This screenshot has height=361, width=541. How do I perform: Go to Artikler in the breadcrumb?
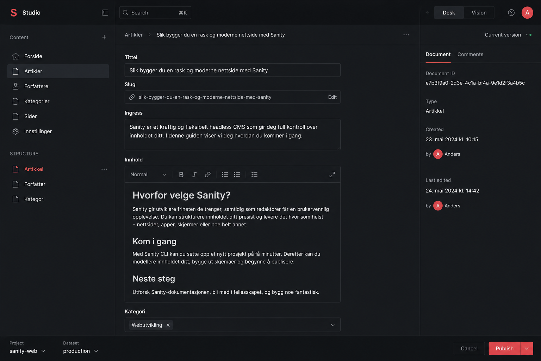(x=134, y=35)
